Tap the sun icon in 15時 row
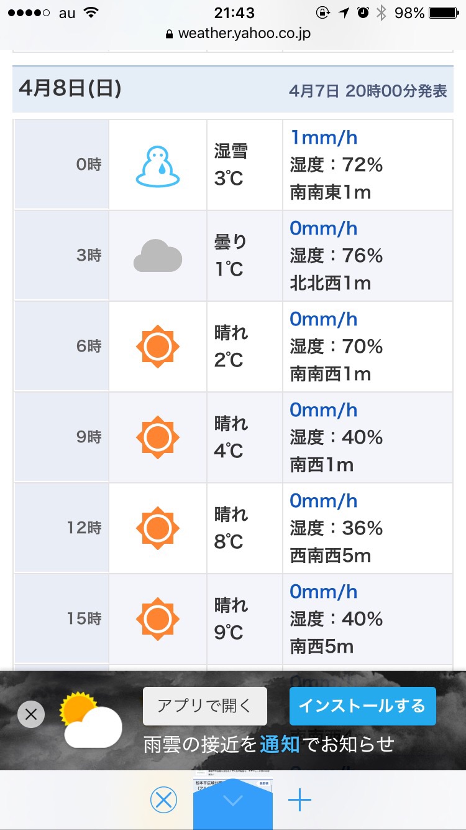This screenshot has height=830, width=466. coord(158,619)
